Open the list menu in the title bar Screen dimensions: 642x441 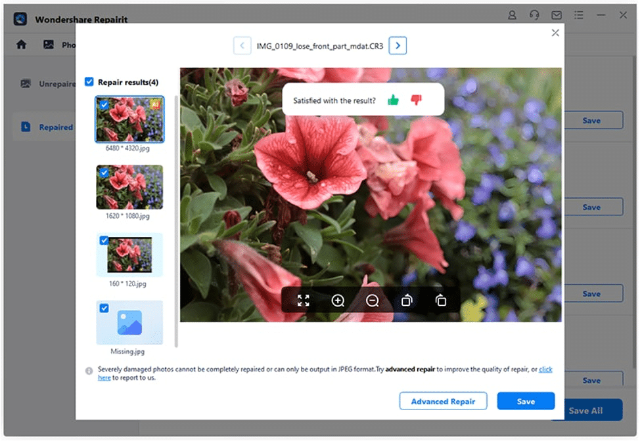point(579,14)
